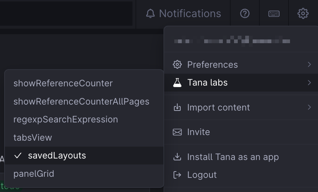Screen dimensions: 318x192
Task: Click the Import content download icon
Action: tap(177, 107)
